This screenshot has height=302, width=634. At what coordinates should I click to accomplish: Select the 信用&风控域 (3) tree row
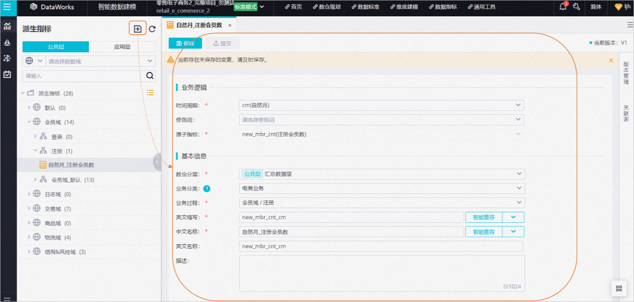[x=89, y=252]
